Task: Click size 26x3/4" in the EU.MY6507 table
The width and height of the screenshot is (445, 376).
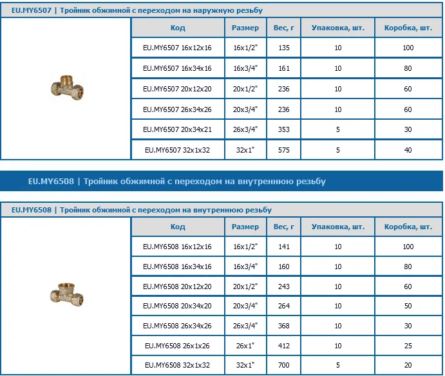Action: 245,129
